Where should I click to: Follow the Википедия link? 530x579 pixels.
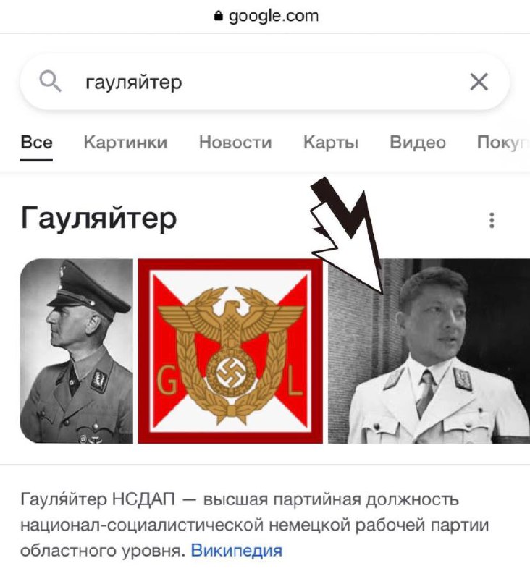point(236,551)
